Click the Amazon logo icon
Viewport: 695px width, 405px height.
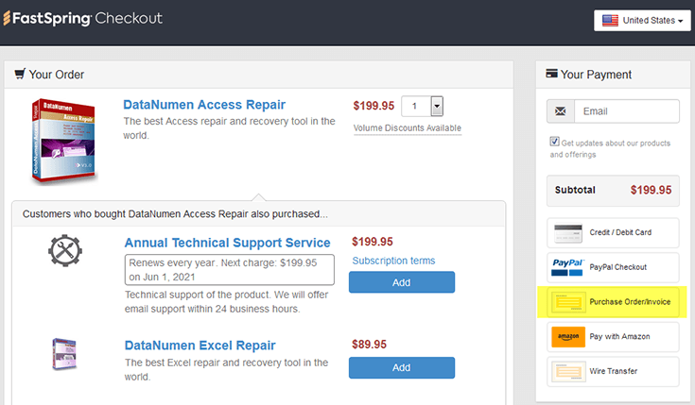tap(568, 336)
